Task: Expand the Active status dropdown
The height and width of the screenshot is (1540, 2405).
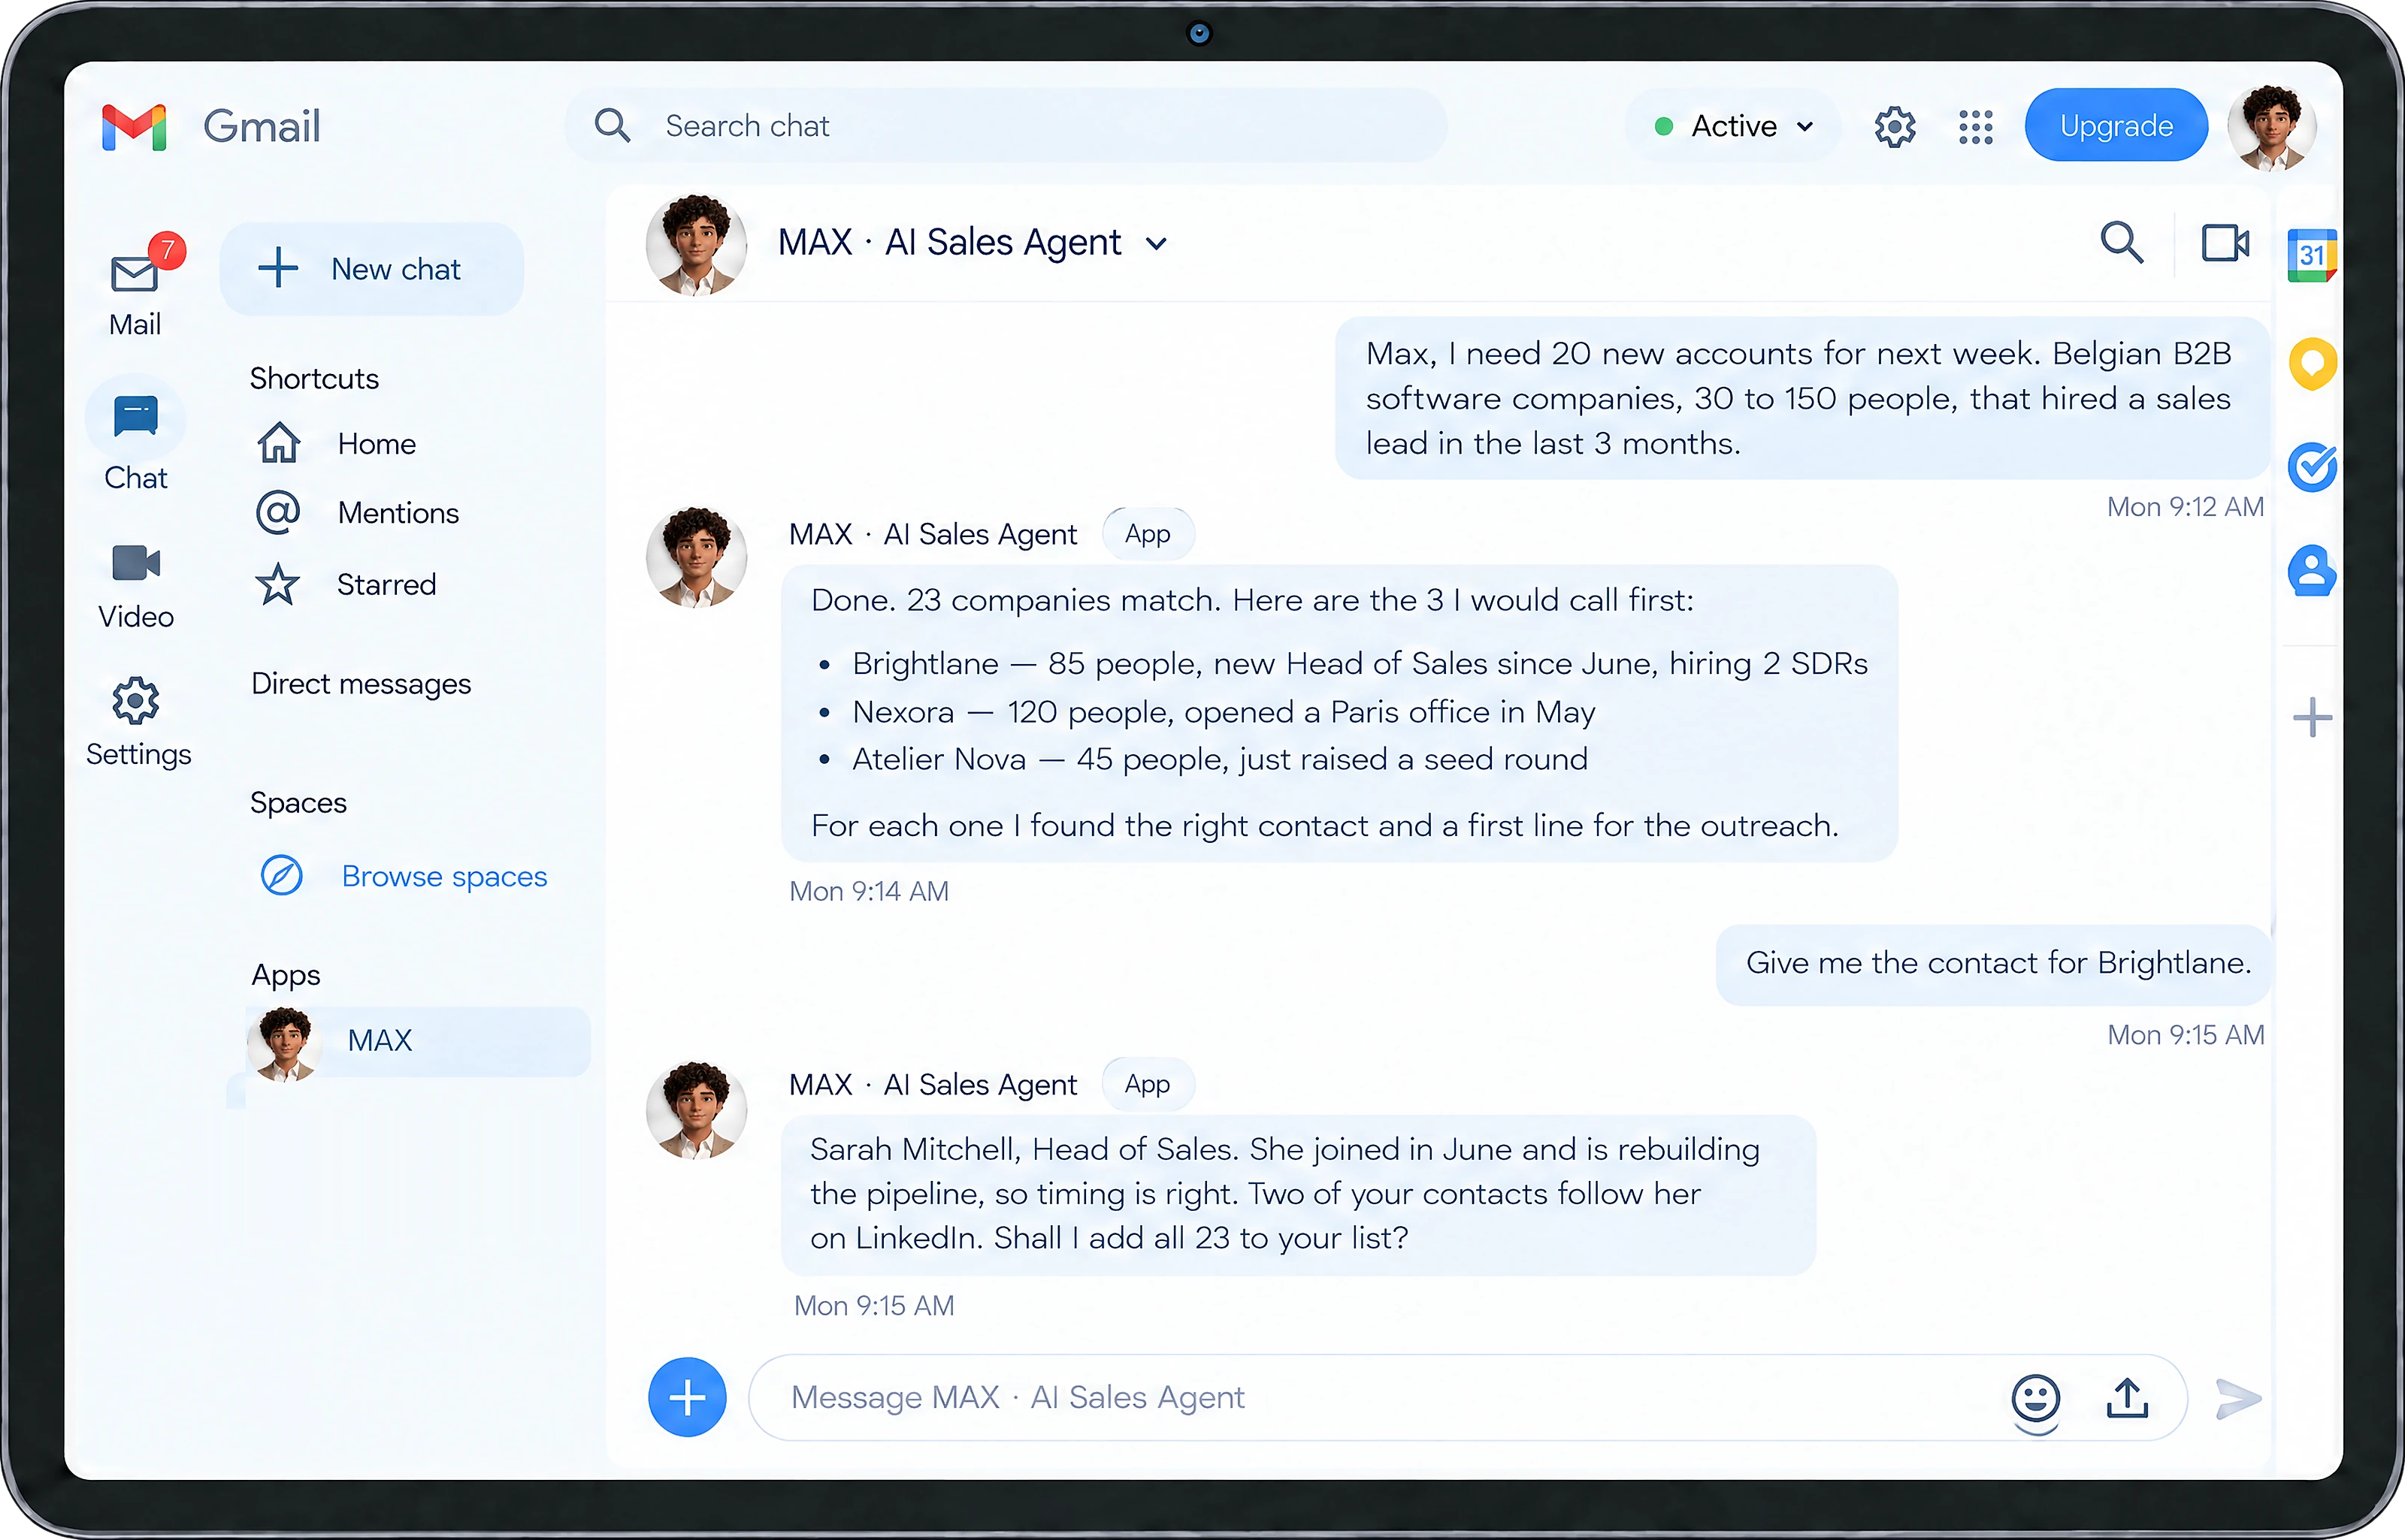Action: (x=1735, y=127)
